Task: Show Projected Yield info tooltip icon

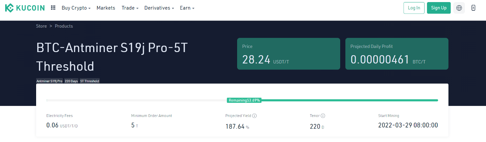Action: pyautogui.click(x=254, y=116)
